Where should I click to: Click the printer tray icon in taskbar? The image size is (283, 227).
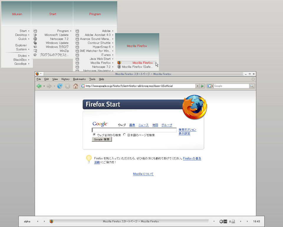pyautogui.click(x=233, y=221)
